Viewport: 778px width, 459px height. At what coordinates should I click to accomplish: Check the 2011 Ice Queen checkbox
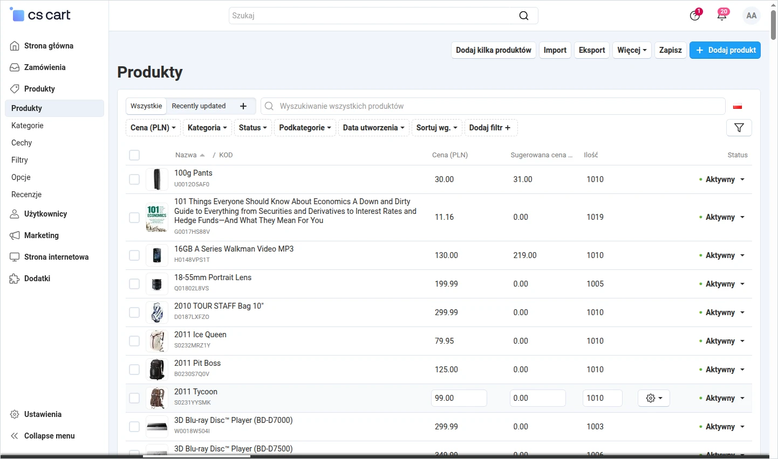pyautogui.click(x=134, y=341)
